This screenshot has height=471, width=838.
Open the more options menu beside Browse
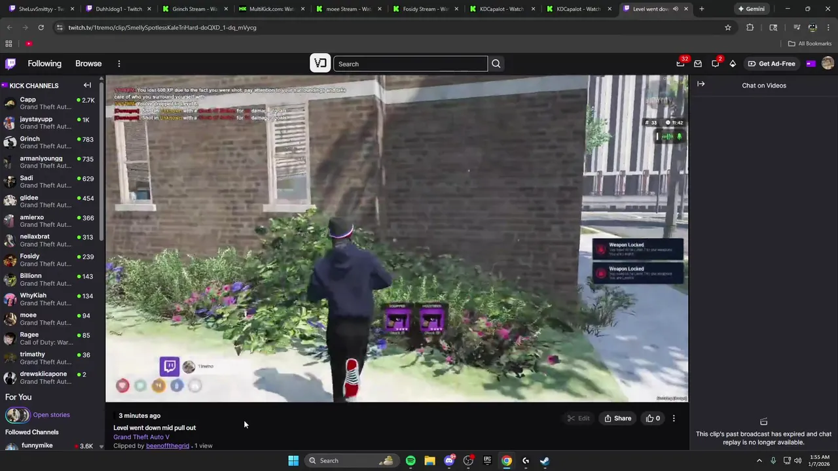pyautogui.click(x=119, y=63)
